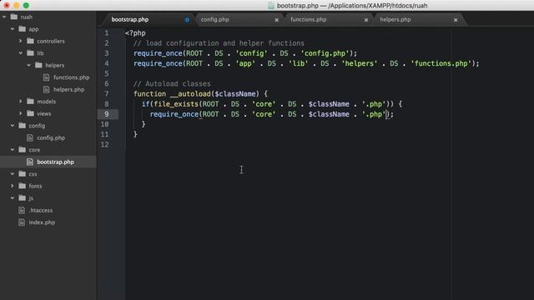Click line number 7 in gutter
The width and height of the screenshot is (534, 300).
point(107,94)
